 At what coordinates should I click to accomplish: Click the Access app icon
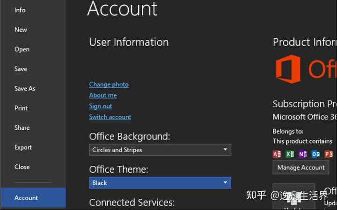(x=277, y=154)
